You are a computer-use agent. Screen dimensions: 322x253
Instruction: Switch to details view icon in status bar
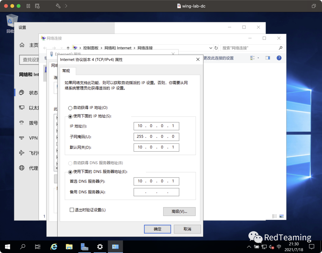275,216
